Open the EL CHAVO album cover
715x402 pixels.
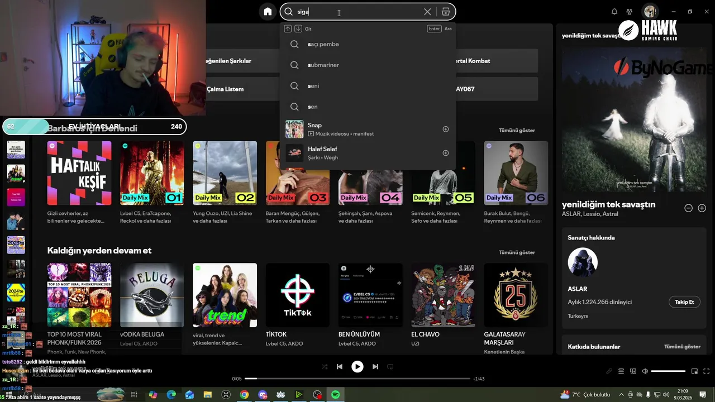tap(443, 295)
